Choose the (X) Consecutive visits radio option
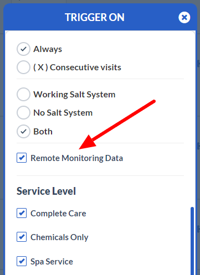The width and height of the screenshot is (200, 275). (x=23, y=68)
